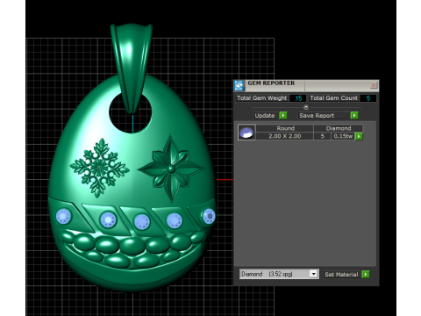Image resolution: width=421 pixels, height=316 pixels.
Task: Click the Total Gem Weight value .15
Action: (x=298, y=98)
